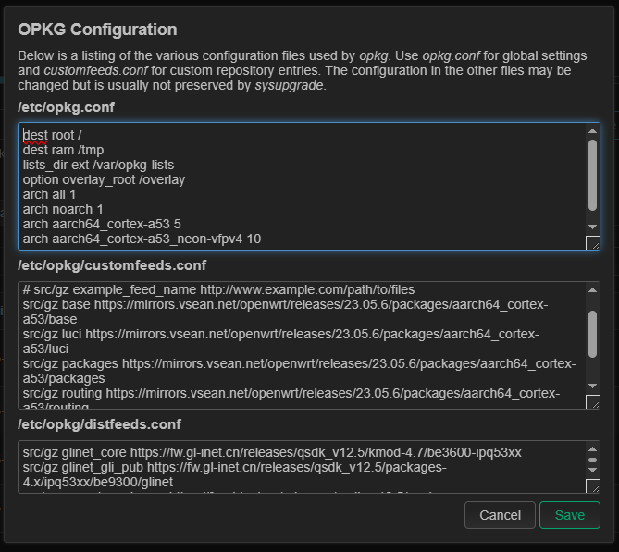Click scrollbar thumb in distfeeds.conf textarea
This screenshot has width=619, height=552.
click(592, 459)
